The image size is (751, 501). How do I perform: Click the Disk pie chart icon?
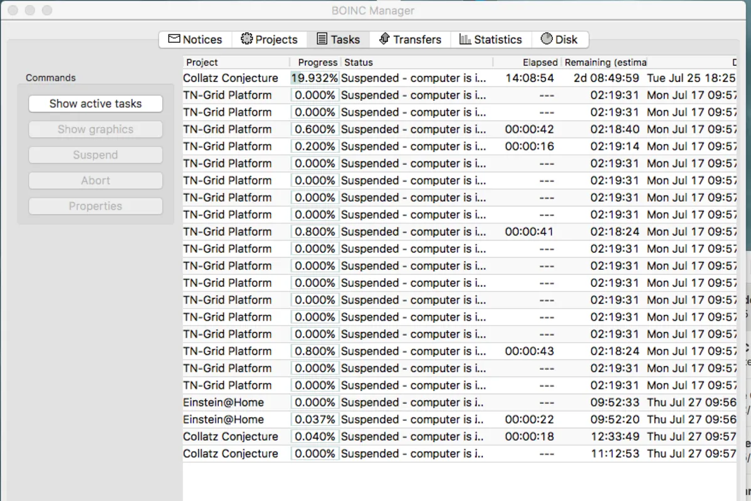click(x=547, y=39)
